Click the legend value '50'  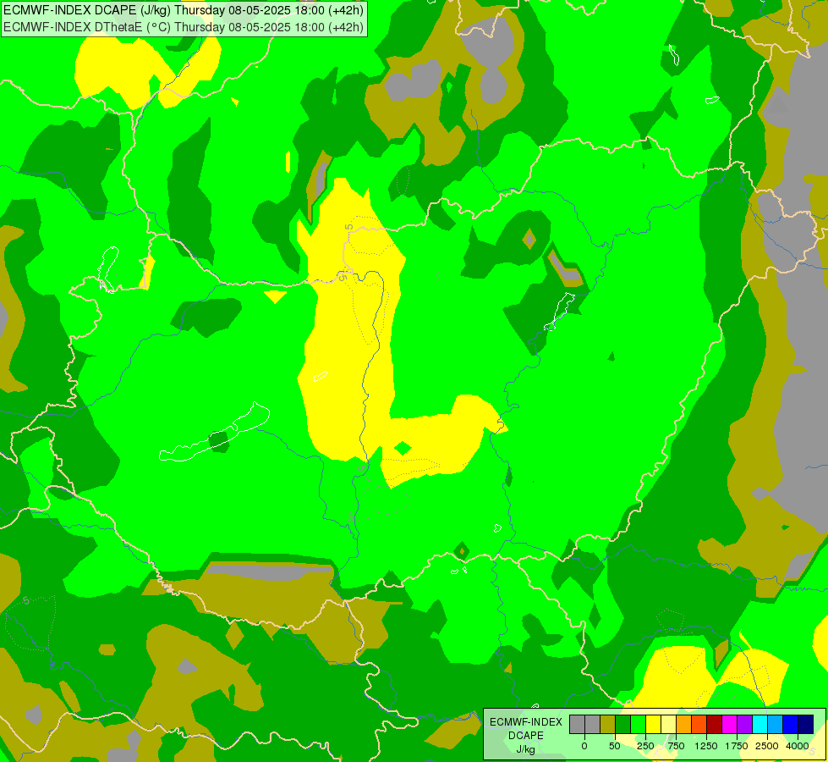(x=615, y=746)
